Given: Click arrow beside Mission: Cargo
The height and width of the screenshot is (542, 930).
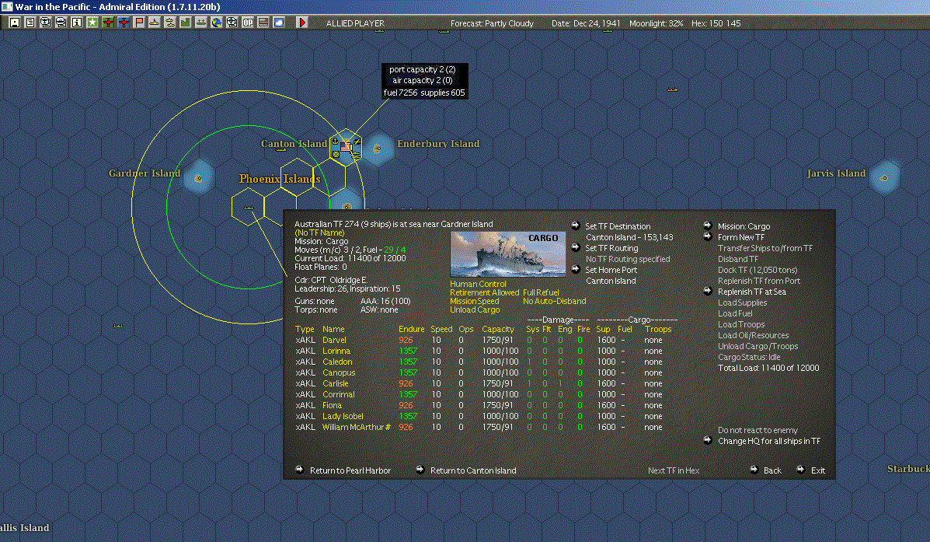Looking at the screenshot, I should (x=708, y=226).
